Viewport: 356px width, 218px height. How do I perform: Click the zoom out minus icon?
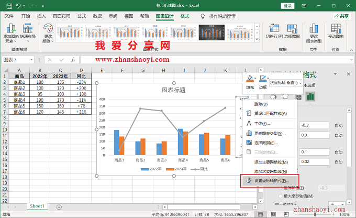[295, 214]
